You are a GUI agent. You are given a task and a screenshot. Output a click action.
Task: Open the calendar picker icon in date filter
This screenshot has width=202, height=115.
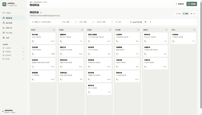[x=145, y=22]
